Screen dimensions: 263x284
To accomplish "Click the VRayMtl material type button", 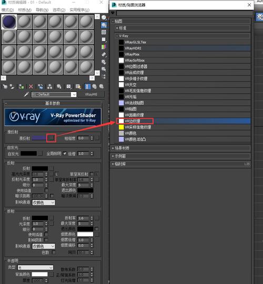I will click(91, 95).
